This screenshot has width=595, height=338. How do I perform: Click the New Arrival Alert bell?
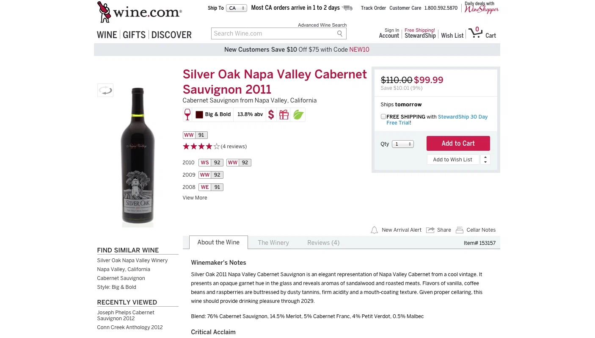[374, 230]
